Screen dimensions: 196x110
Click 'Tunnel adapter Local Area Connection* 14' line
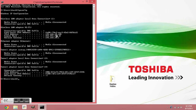click(24, 67)
